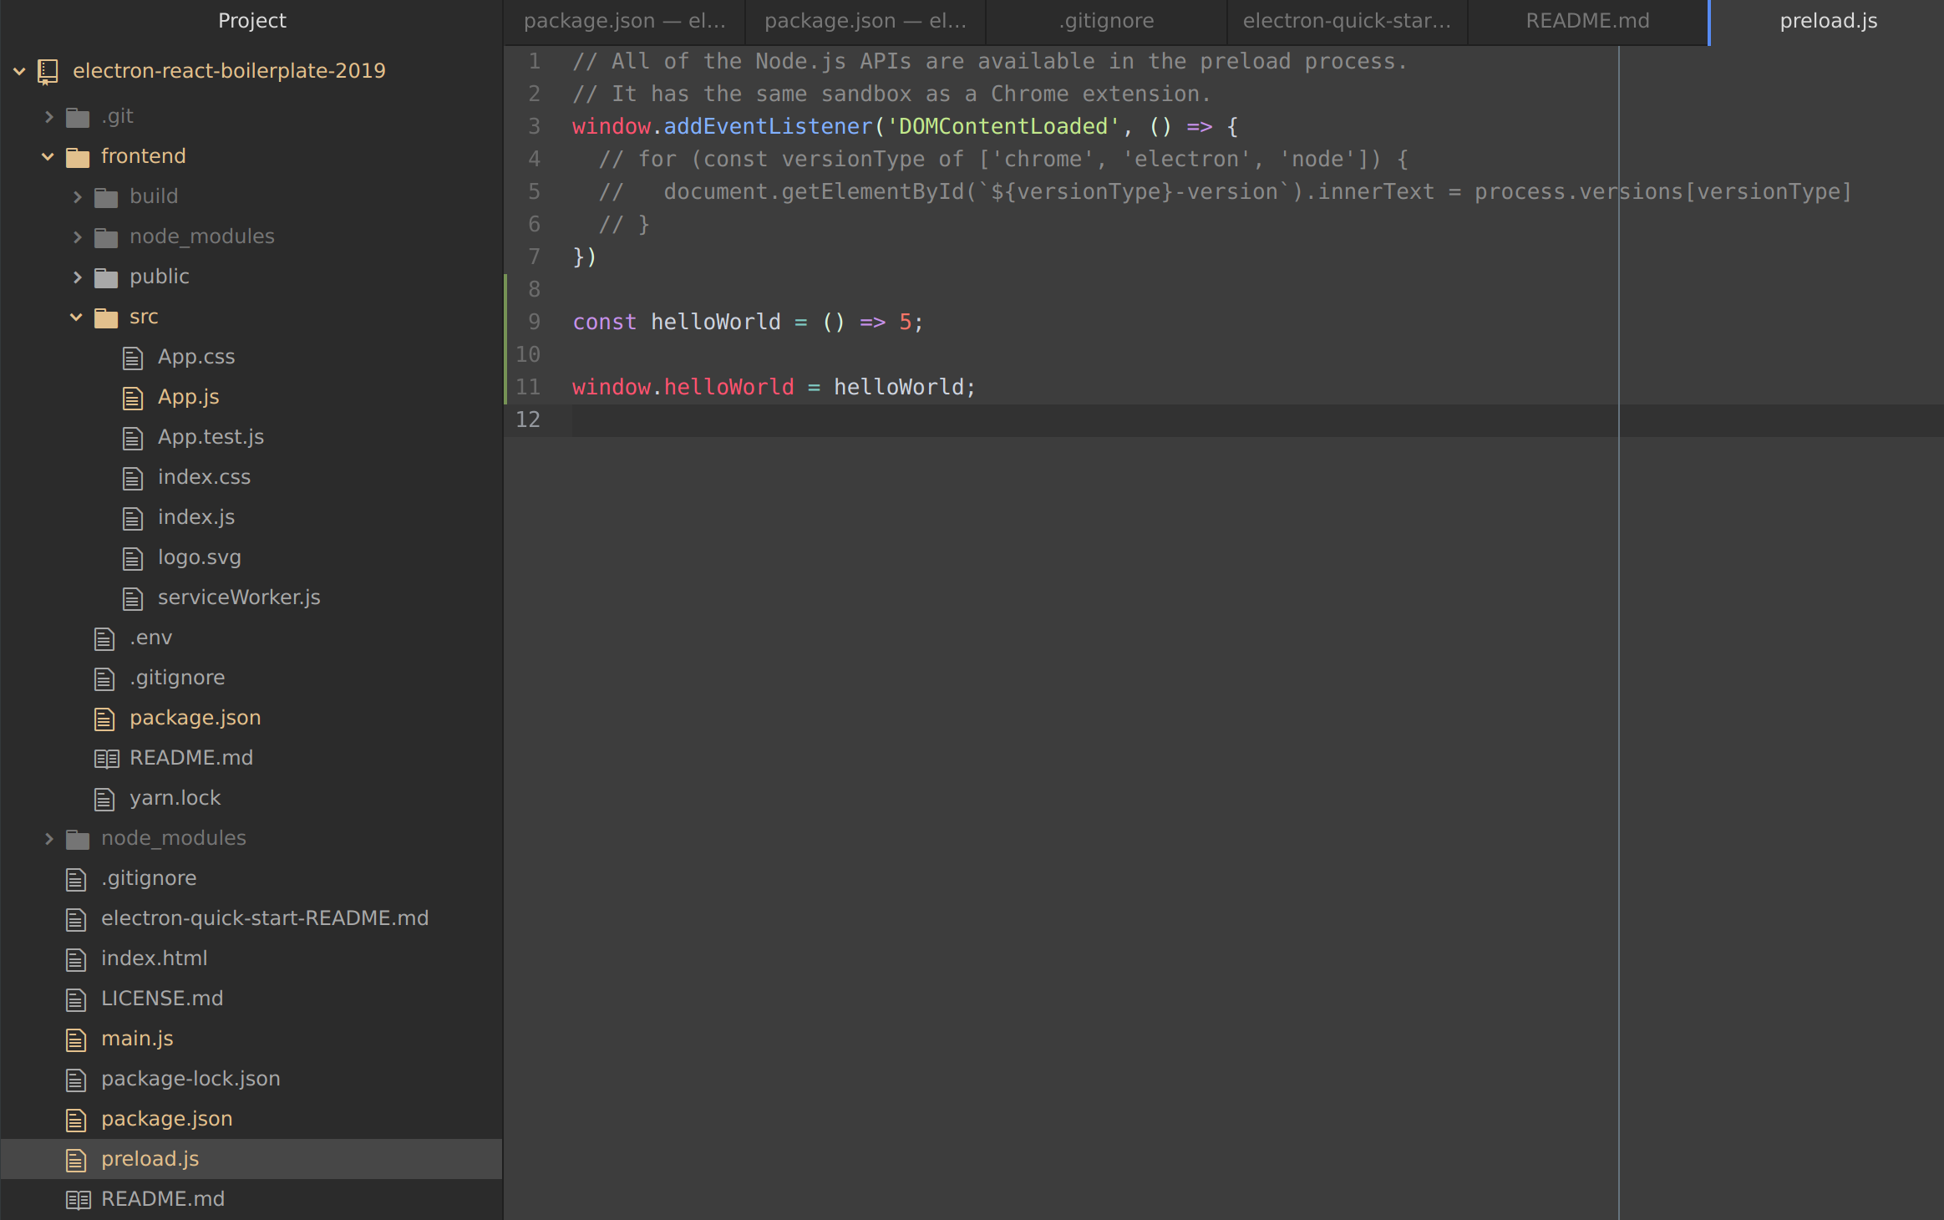This screenshot has height=1220, width=1944.
Task: Click the file icon next to main.js
Action: (x=76, y=1040)
